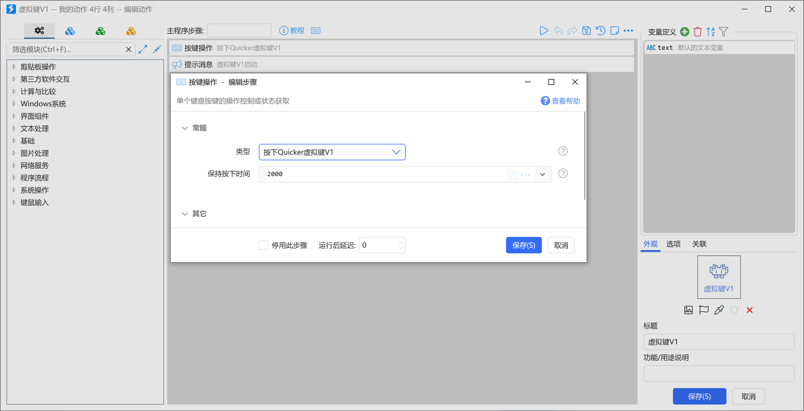Toggle the 停用此步骤 checkbox
Image resolution: width=804 pixels, height=411 pixels.
pyautogui.click(x=263, y=245)
